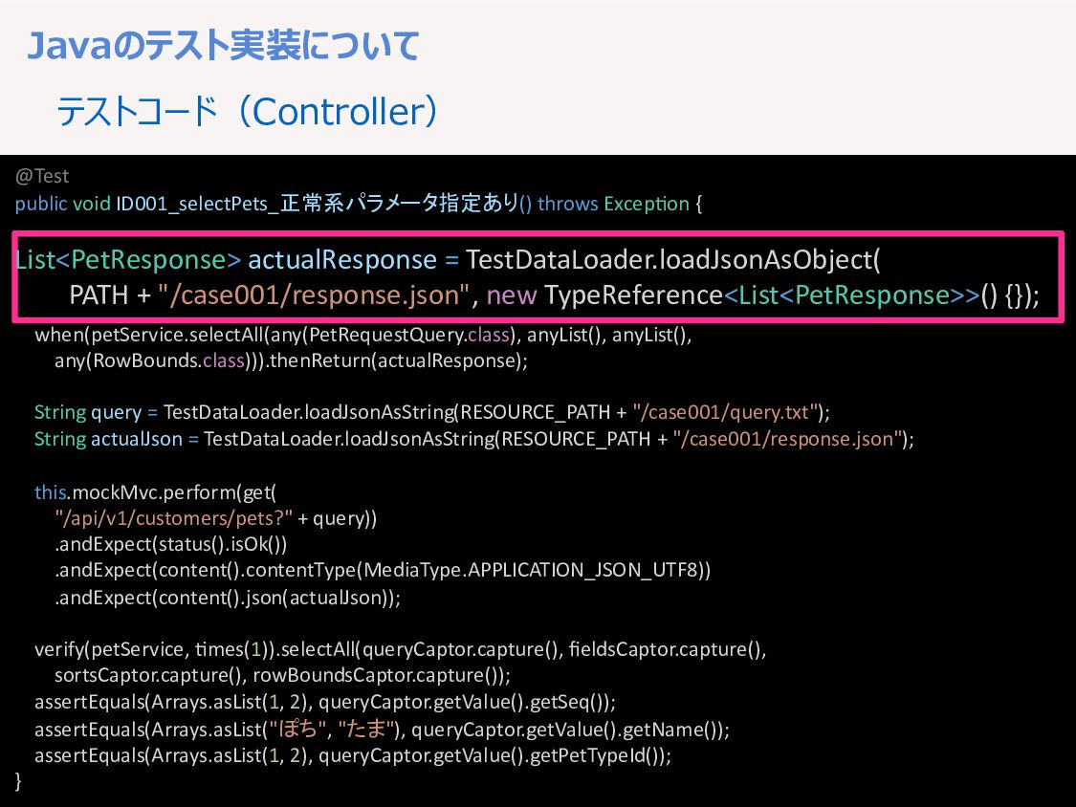Click the assertEquals line ending with "getSeq());"

coord(325,703)
